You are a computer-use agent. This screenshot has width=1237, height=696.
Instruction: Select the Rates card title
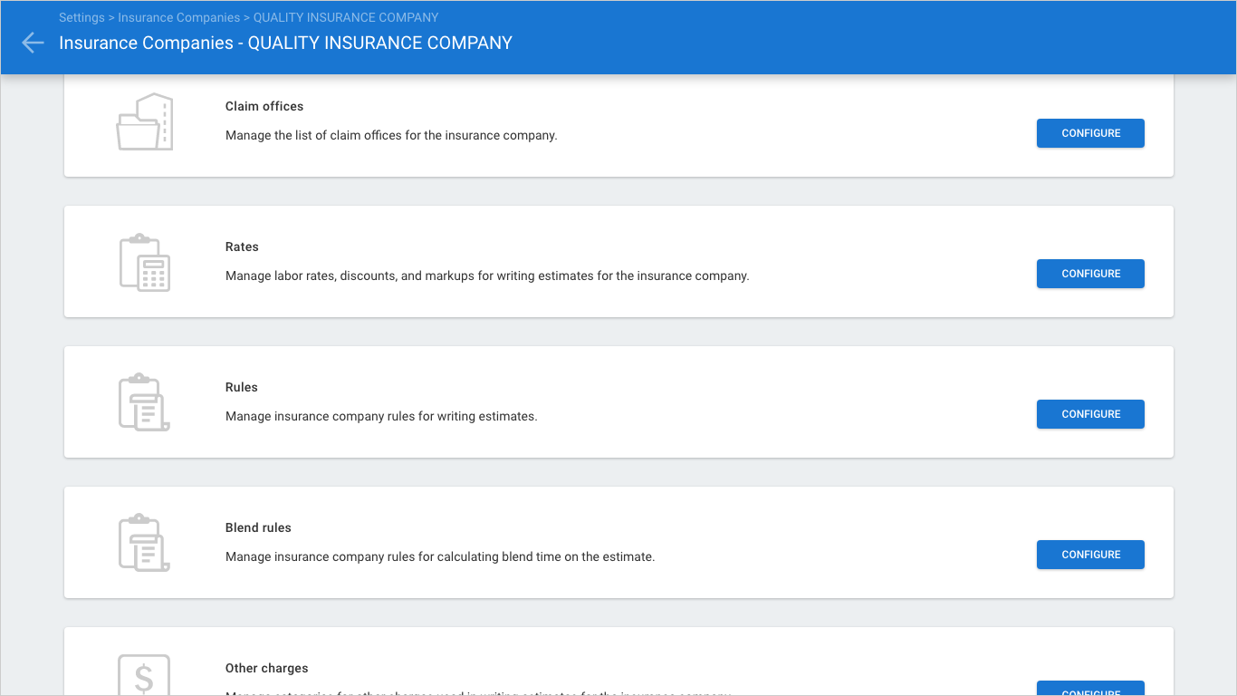click(242, 246)
